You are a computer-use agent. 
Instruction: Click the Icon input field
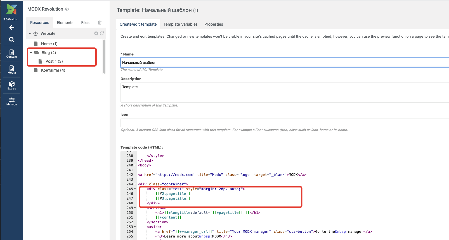285,123
